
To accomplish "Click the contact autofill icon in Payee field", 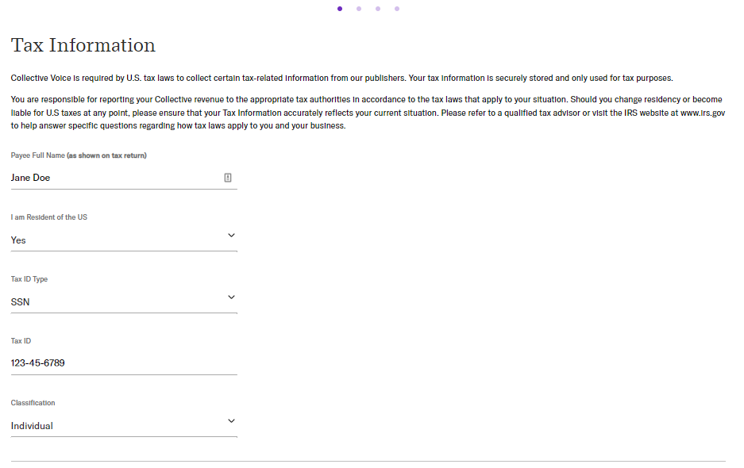I will (x=228, y=178).
